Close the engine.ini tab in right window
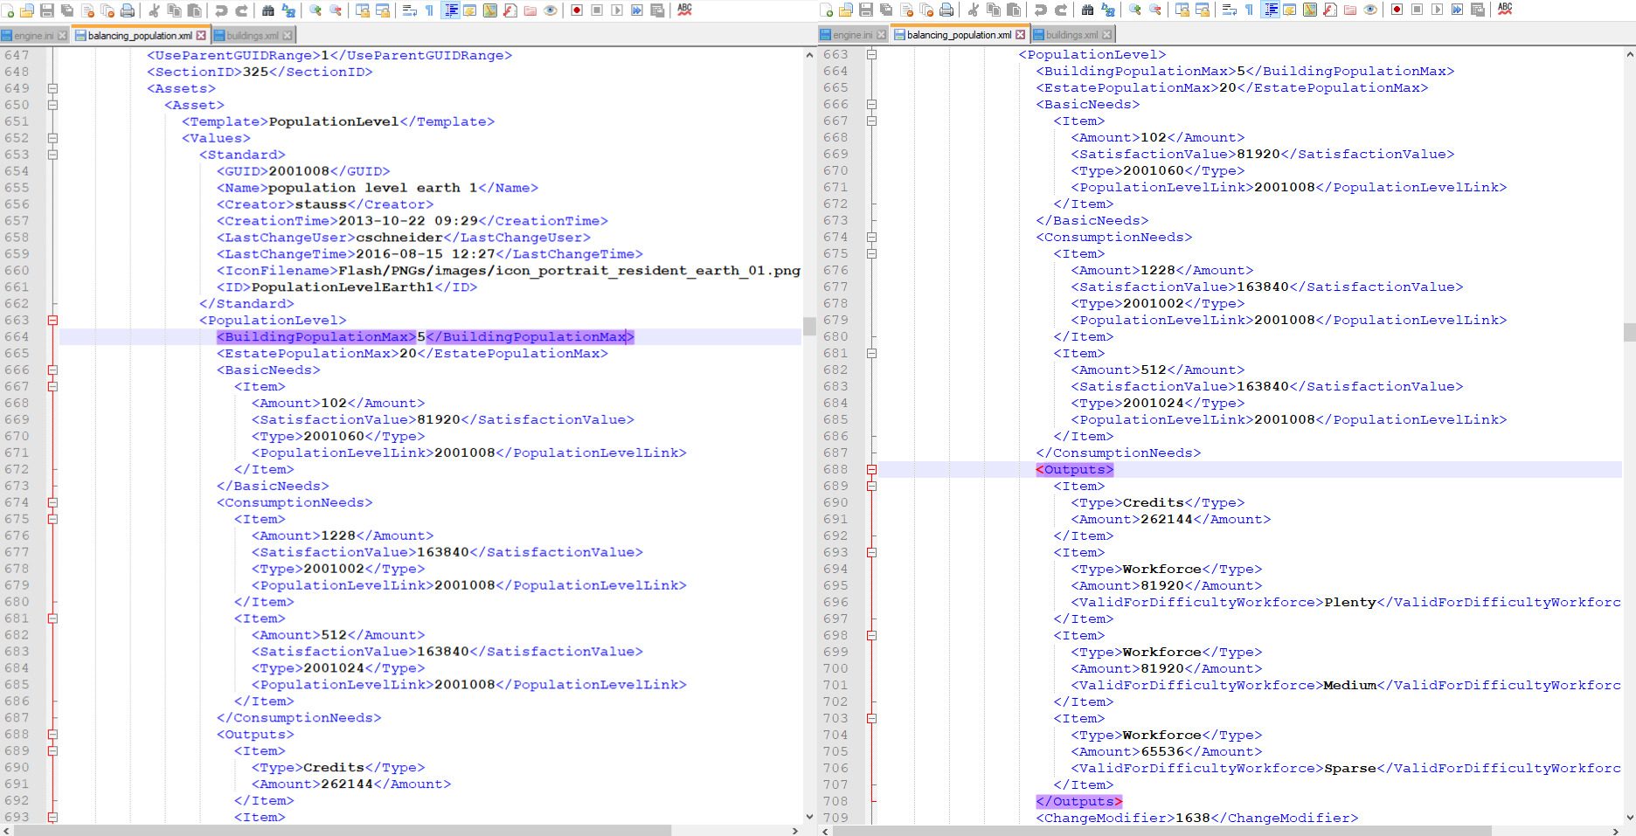 (x=881, y=35)
